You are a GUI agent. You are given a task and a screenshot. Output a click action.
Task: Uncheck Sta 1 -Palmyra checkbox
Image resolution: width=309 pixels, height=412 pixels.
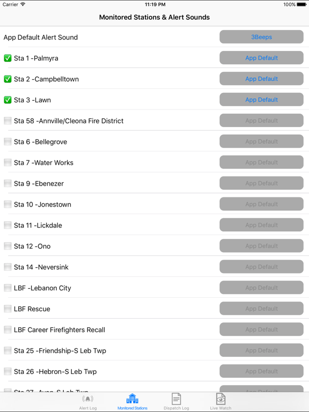point(8,58)
